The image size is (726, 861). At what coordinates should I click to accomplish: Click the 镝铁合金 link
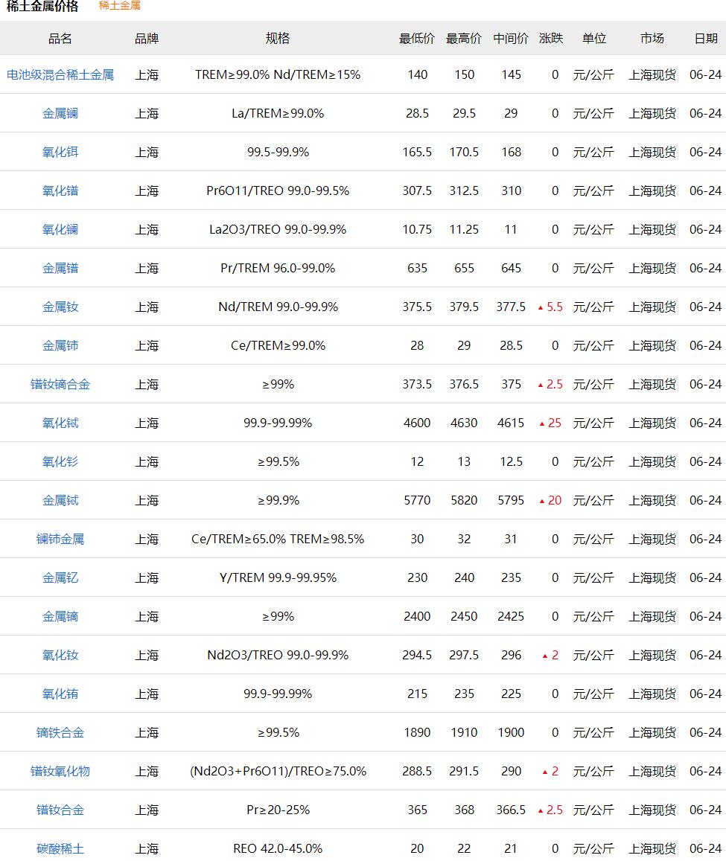tap(60, 732)
